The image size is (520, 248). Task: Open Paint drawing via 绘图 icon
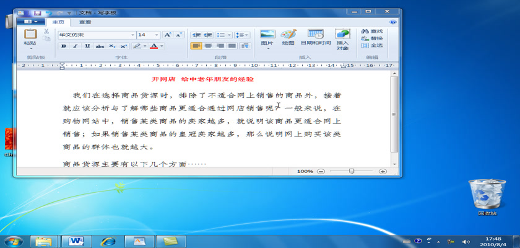tap(288, 35)
